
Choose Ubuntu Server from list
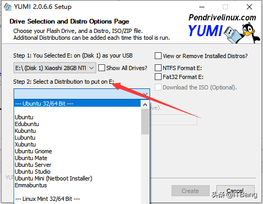(x=77, y=165)
